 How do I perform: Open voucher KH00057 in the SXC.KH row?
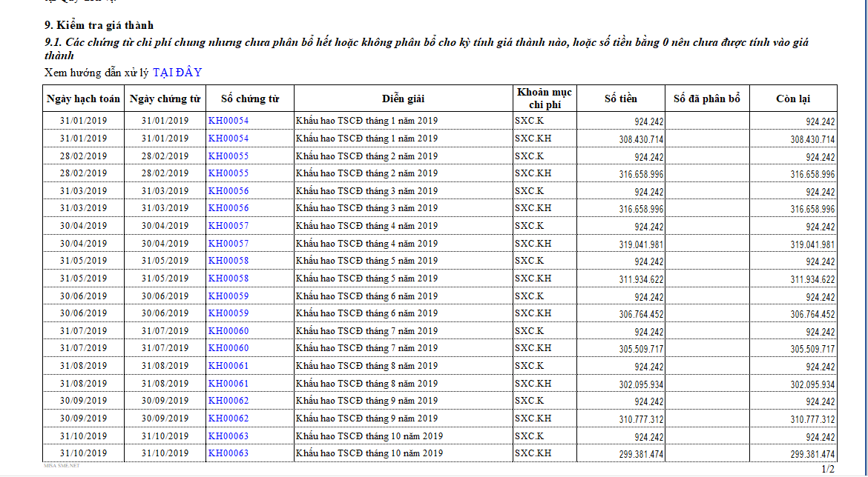(x=228, y=244)
